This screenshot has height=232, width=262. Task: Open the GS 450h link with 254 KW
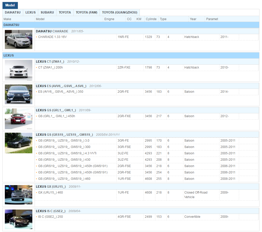click(73, 172)
